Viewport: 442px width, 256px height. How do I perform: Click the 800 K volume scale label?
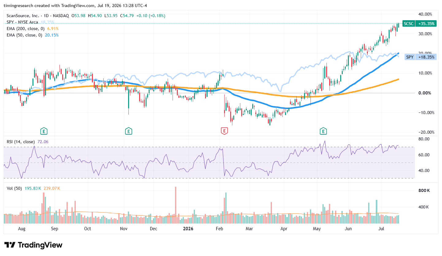424,191
